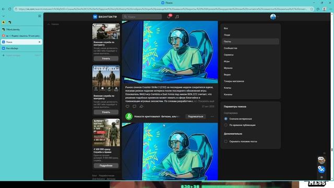
Task: Go back with the browser back arrow
Action: pos(3,9)
